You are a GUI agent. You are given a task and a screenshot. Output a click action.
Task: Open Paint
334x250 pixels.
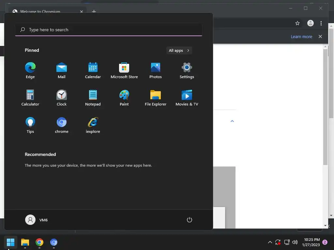point(124,98)
